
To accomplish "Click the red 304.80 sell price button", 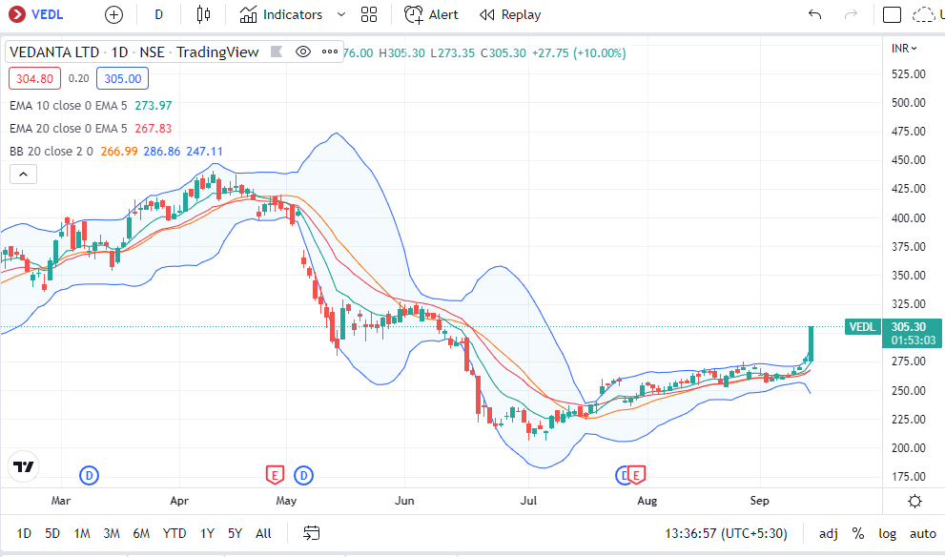I will [x=35, y=78].
